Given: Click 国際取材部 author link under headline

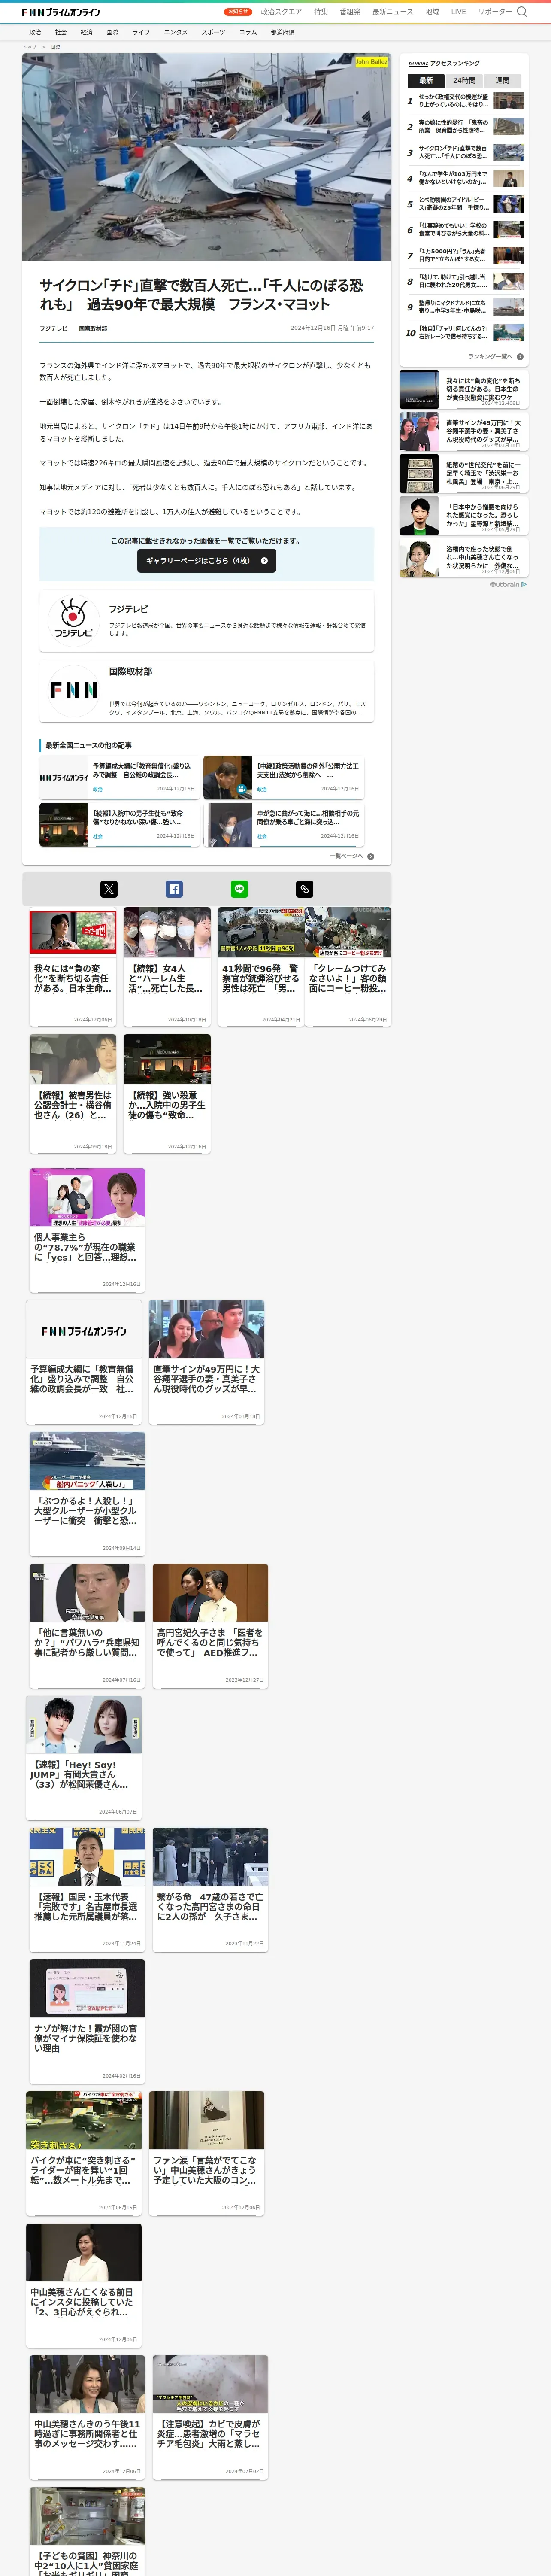Looking at the screenshot, I should tap(93, 328).
